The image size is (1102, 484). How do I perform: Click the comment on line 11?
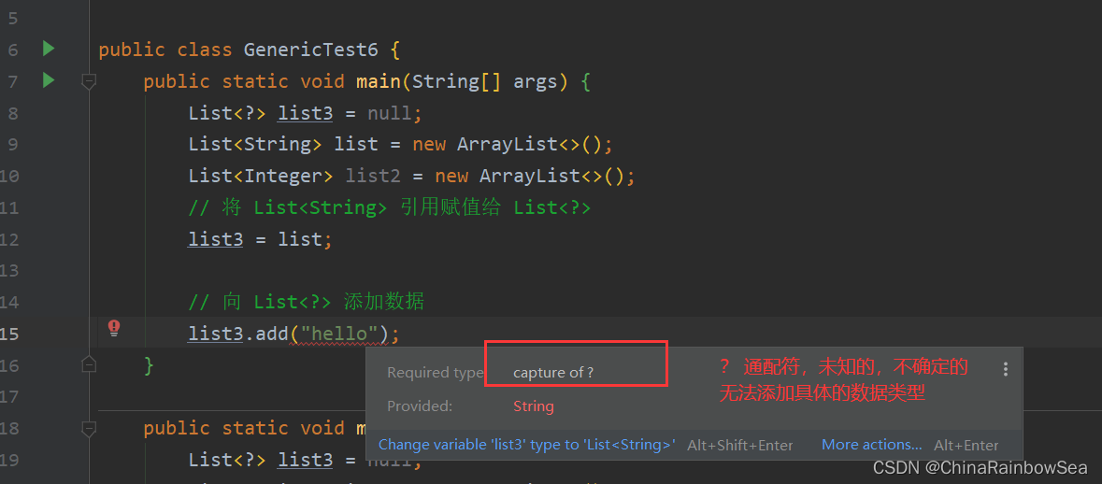pyautogui.click(x=390, y=208)
